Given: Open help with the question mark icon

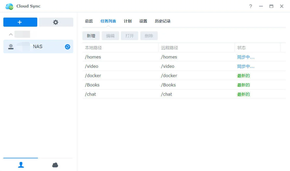Looking at the screenshot, I should click(250, 6).
